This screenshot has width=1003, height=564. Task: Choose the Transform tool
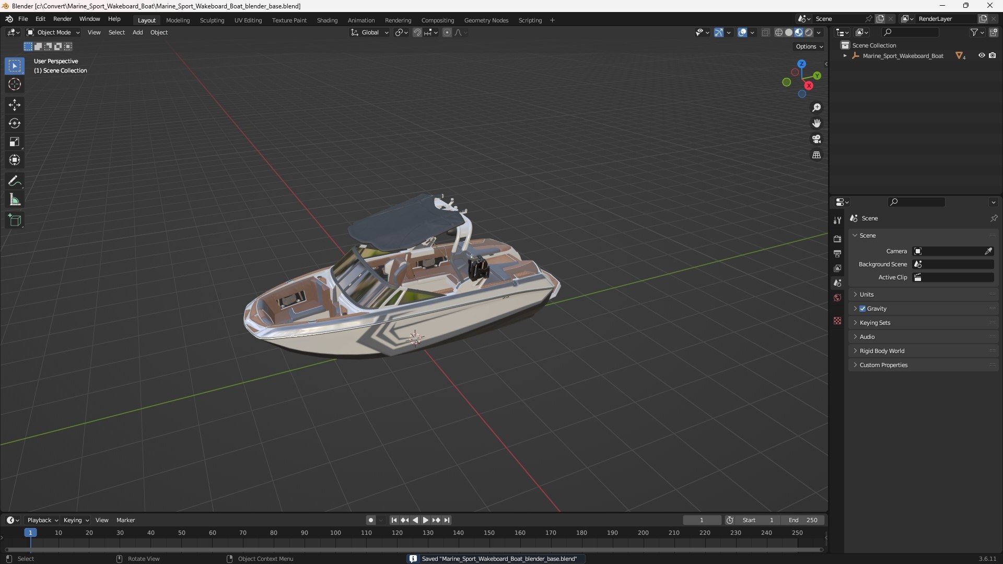15,160
